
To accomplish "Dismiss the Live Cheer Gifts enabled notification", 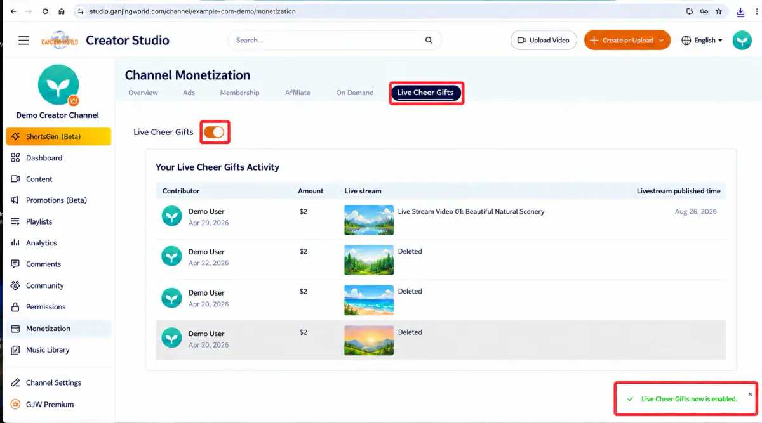I will coord(750,394).
